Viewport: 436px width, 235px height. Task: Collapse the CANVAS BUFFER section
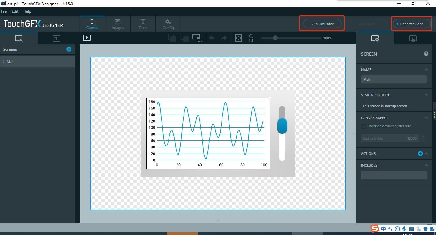[426, 118]
